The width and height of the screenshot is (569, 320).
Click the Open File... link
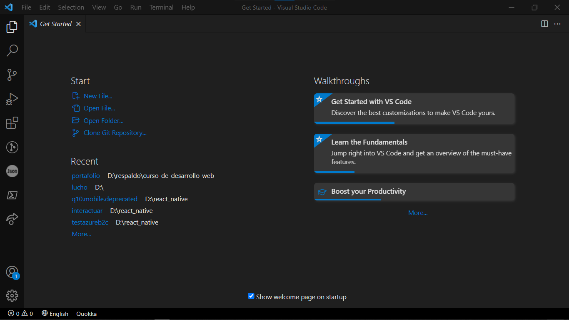tap(94, 108)
